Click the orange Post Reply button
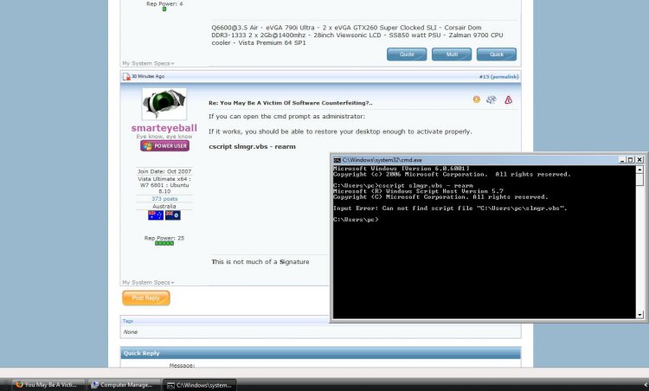 click(x=145, y=298)
